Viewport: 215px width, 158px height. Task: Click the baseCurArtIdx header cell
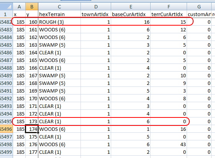(131, 14)
